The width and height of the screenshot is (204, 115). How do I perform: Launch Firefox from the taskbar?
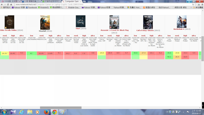(x=46, y=112)
